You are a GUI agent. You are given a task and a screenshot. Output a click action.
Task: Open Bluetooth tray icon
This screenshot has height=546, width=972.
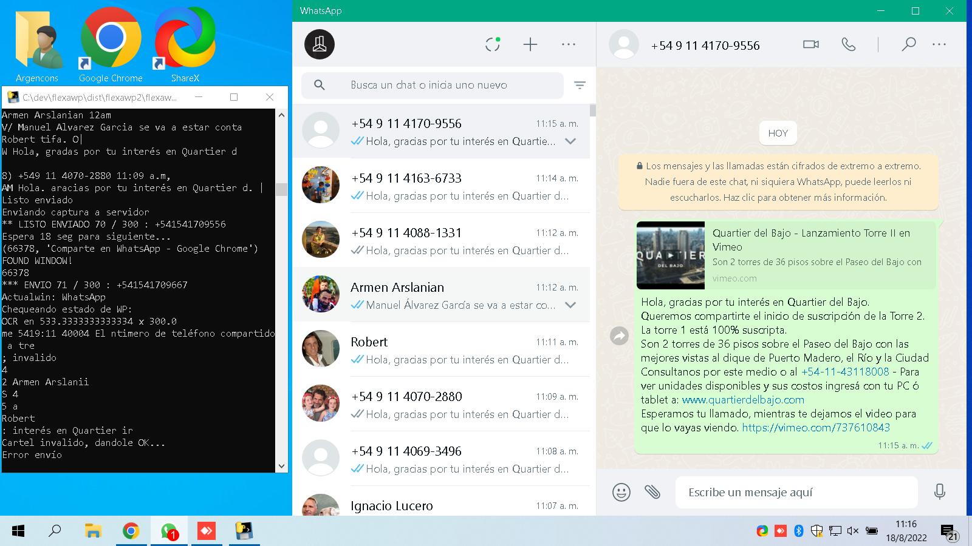(x=799, y=531)
